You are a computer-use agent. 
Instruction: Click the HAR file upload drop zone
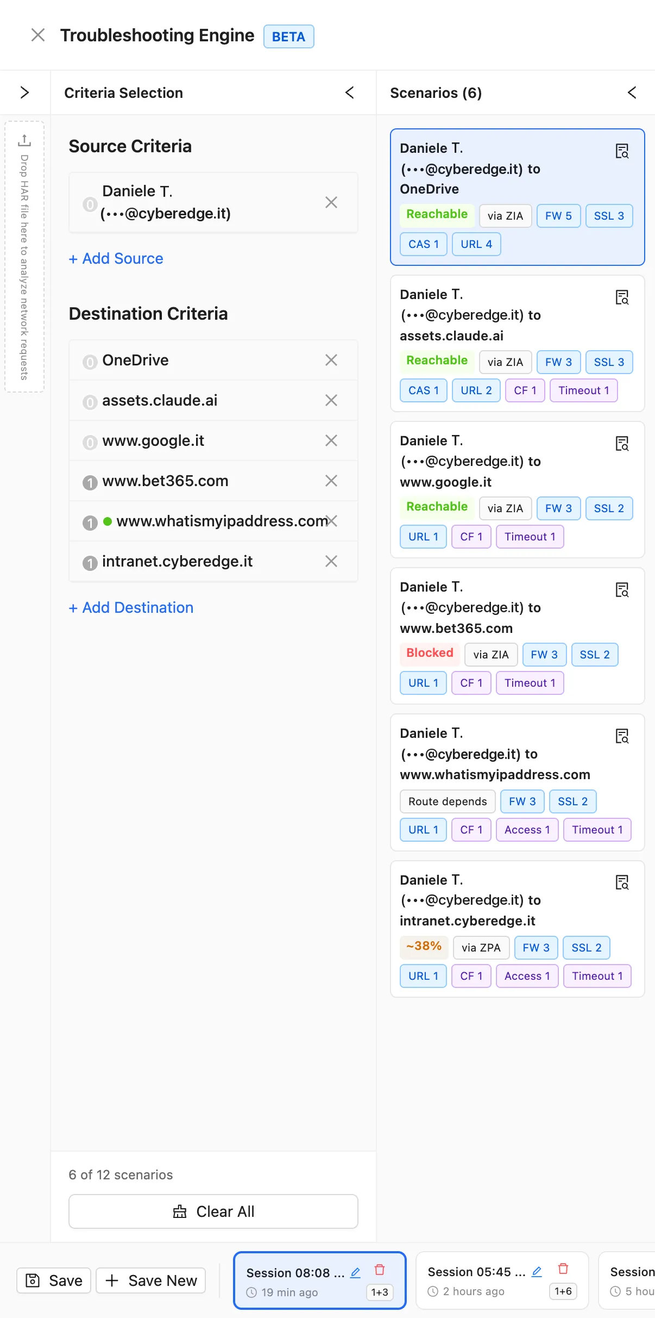(x=24, y=257)
